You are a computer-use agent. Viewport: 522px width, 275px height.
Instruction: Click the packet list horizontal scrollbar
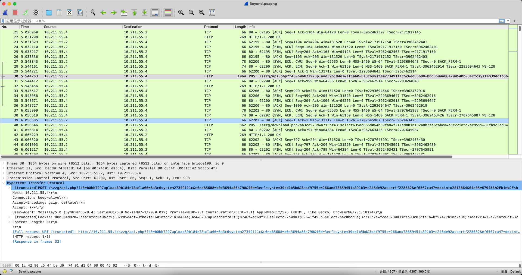coord(227,157)
